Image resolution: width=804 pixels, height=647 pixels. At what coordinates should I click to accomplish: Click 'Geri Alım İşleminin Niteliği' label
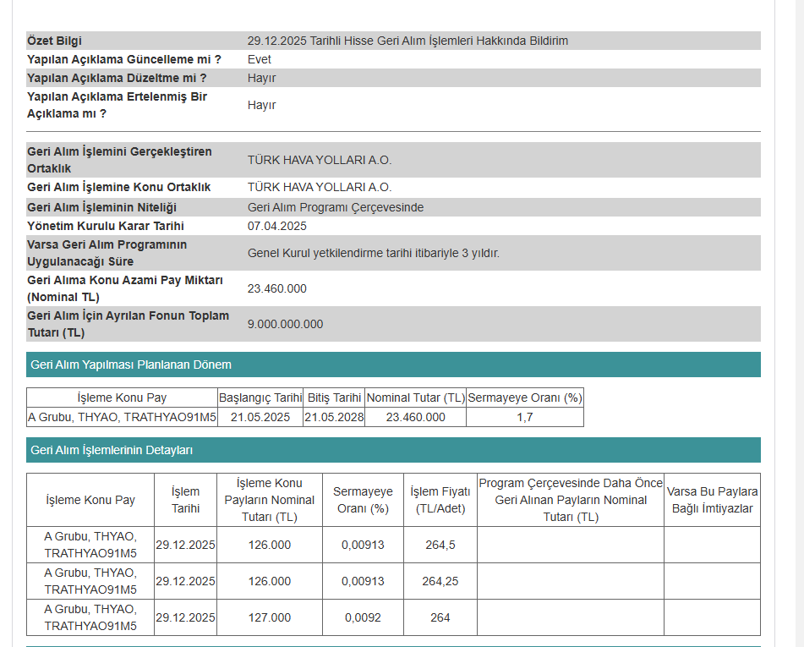tap(101, 207)
